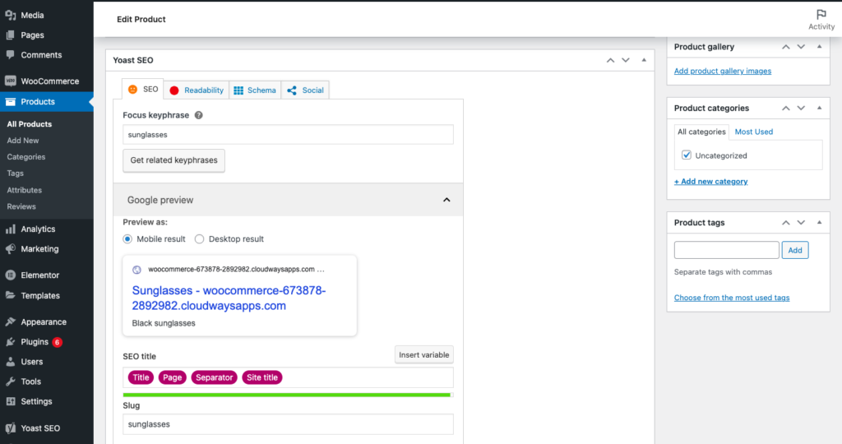Click the globe favicon in Google preview

point(137,270)
